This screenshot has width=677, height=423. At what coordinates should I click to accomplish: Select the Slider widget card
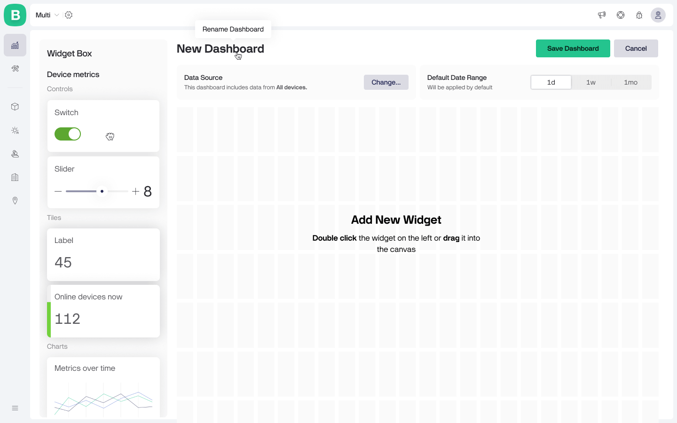[x=103, y=182]
